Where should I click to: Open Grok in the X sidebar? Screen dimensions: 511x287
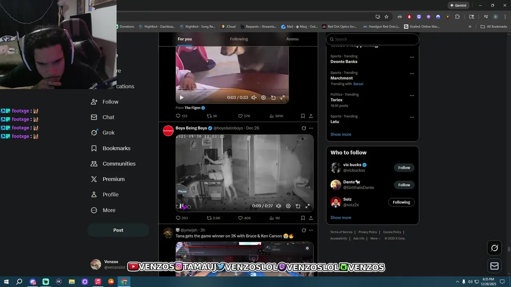(103, 133)
